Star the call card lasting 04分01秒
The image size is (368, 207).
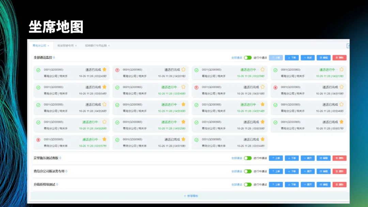pos(183,69)
